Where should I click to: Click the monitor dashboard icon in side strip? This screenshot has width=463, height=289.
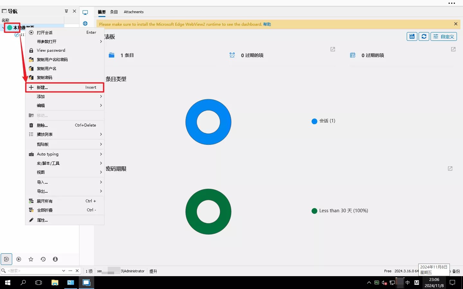click(x=85, y=13)
